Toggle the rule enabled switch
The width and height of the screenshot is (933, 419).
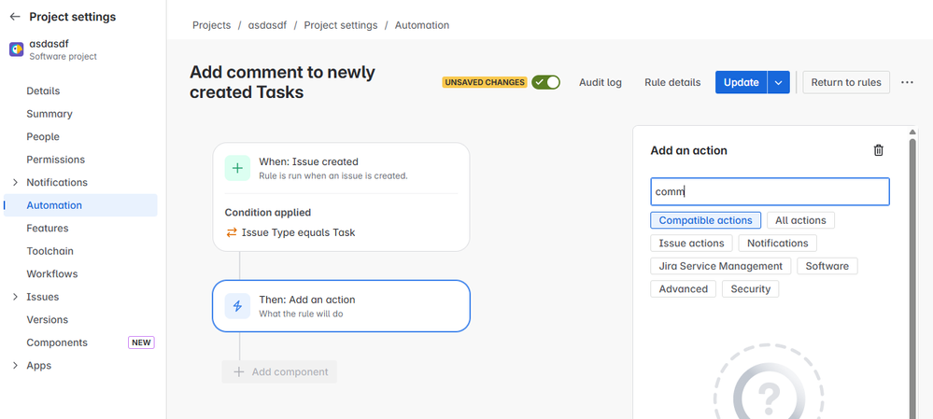pyautogui.click(x=546, y=82)
